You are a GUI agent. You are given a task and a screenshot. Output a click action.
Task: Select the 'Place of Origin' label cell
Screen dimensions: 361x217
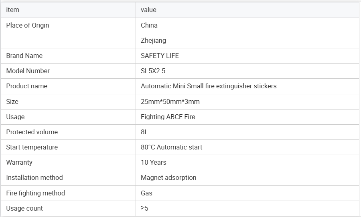[28, 25]
